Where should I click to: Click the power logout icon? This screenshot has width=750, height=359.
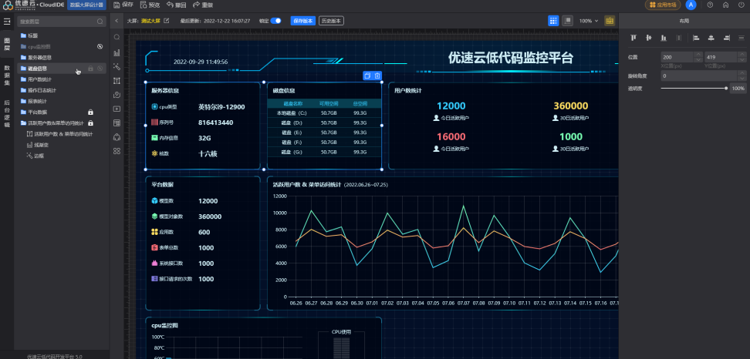pyautogui.click(x=741, y=5)
